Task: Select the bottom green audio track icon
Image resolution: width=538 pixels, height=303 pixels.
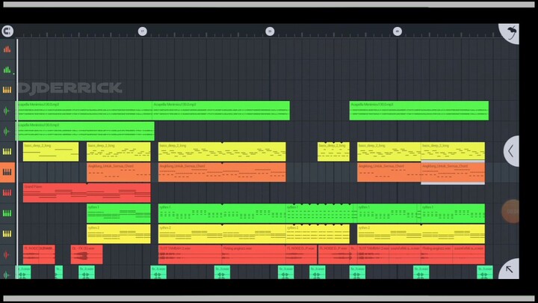Action: click(x=7, y=274)
